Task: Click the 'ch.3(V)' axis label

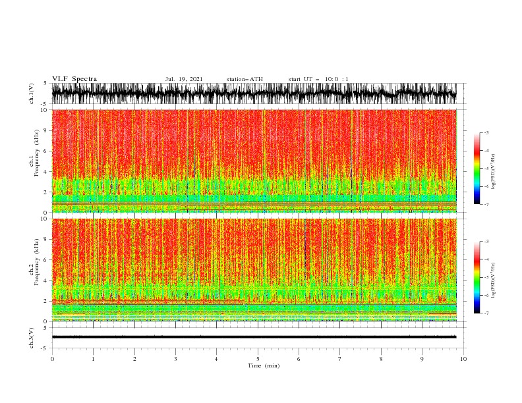Action: tap(32, 338)
